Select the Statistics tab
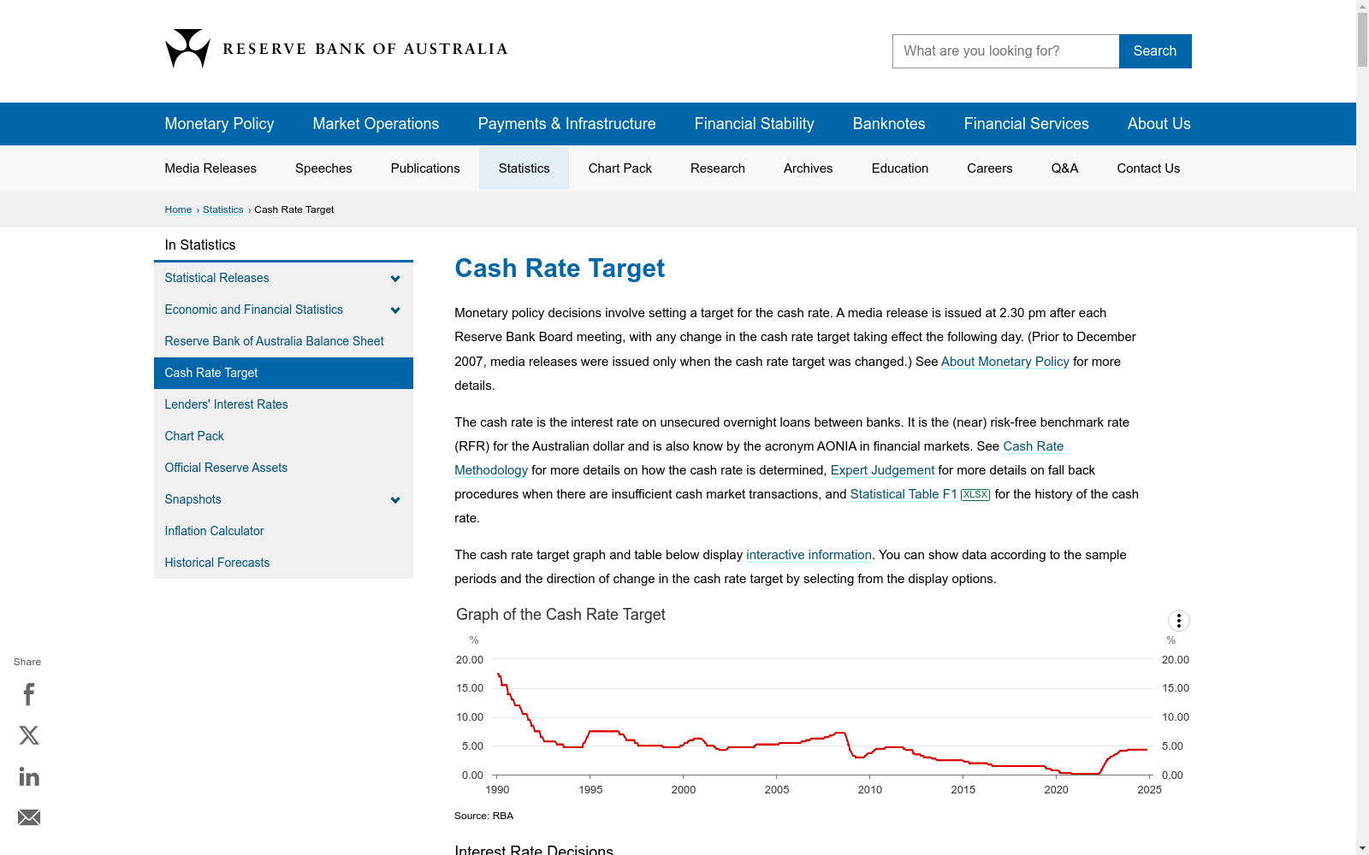 [x=524, y=168]
